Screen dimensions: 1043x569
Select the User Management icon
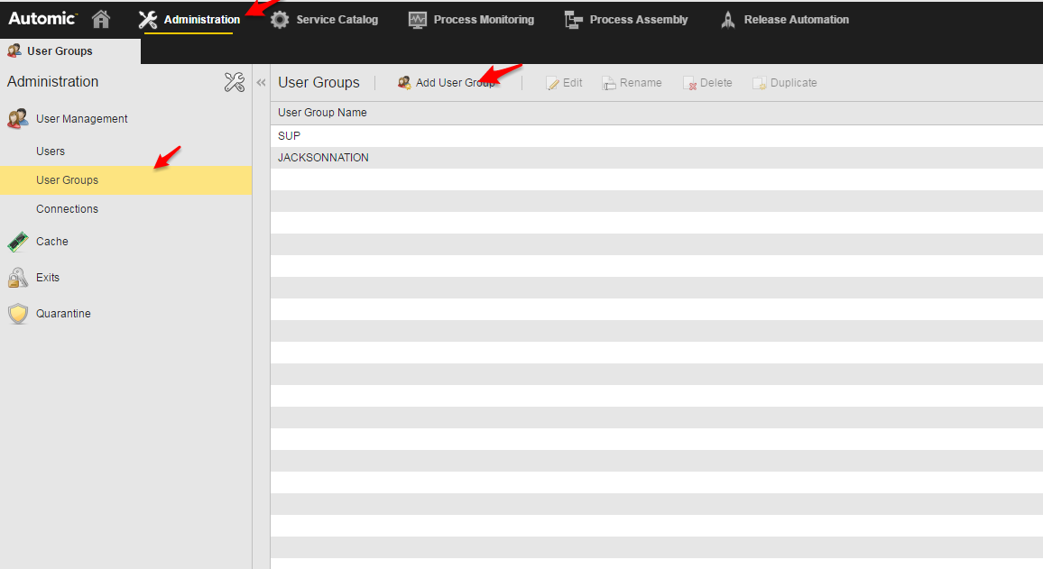pos(16,118)
